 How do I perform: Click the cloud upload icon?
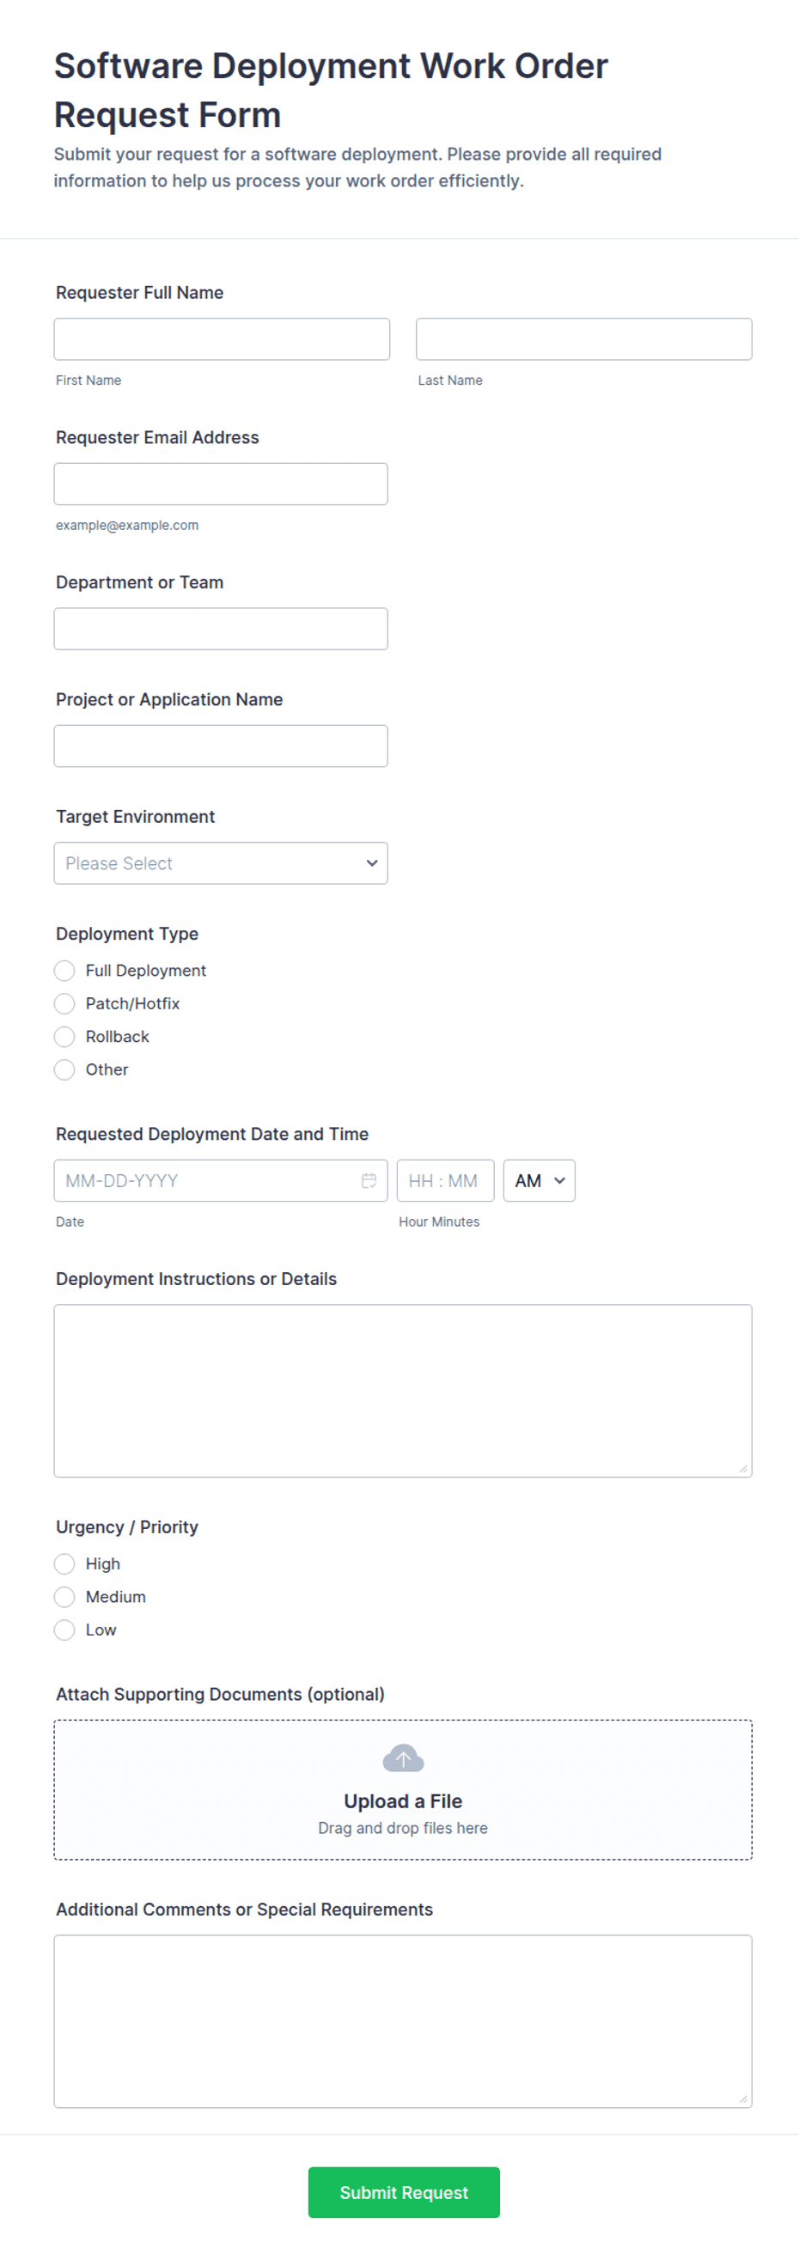pyautogui.click(x=404, y=1758)
